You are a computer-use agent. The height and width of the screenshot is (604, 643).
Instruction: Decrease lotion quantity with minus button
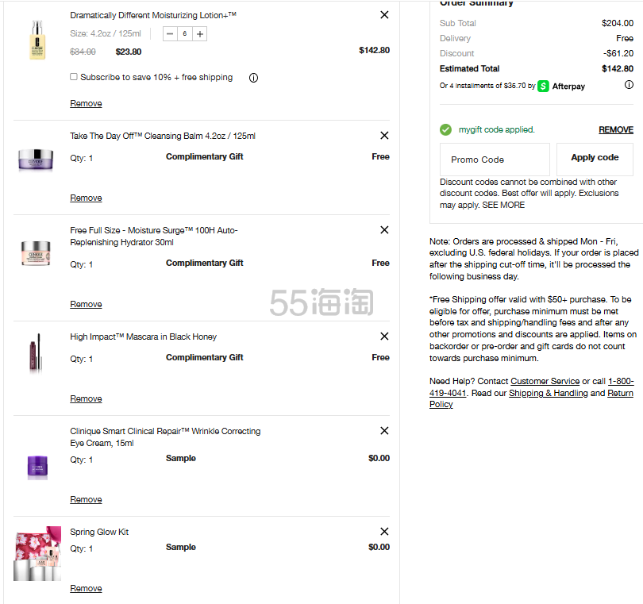click(x=170, y=34)
